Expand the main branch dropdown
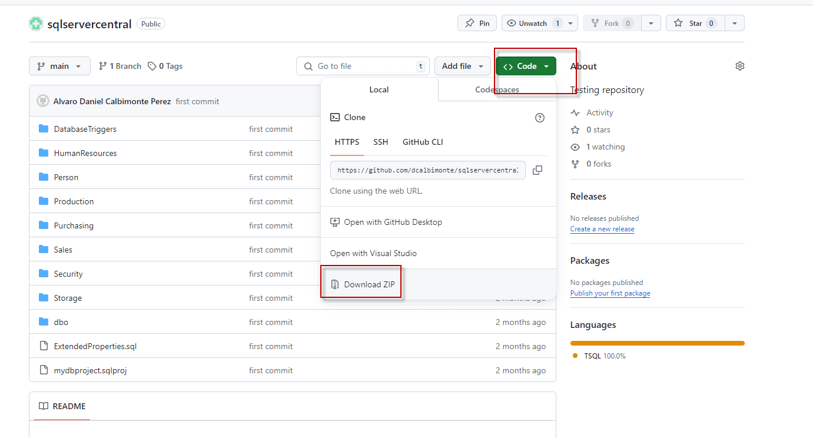813x438 pixels. pyautogui.click(x=59, y=66)
